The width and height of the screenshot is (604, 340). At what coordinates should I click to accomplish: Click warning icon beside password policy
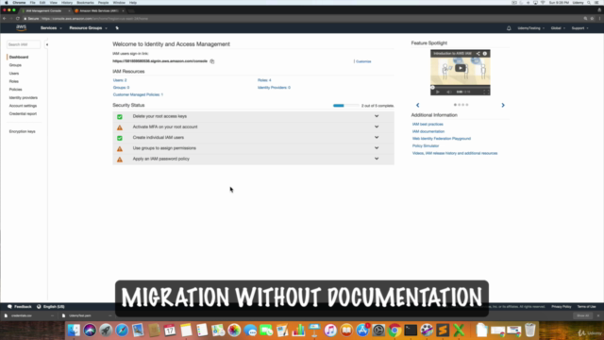coord(120,160)
